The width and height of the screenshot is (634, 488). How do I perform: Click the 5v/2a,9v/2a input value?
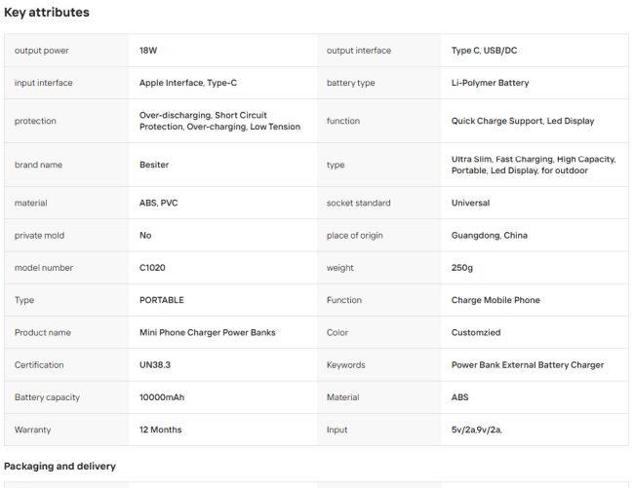point(477,430)
